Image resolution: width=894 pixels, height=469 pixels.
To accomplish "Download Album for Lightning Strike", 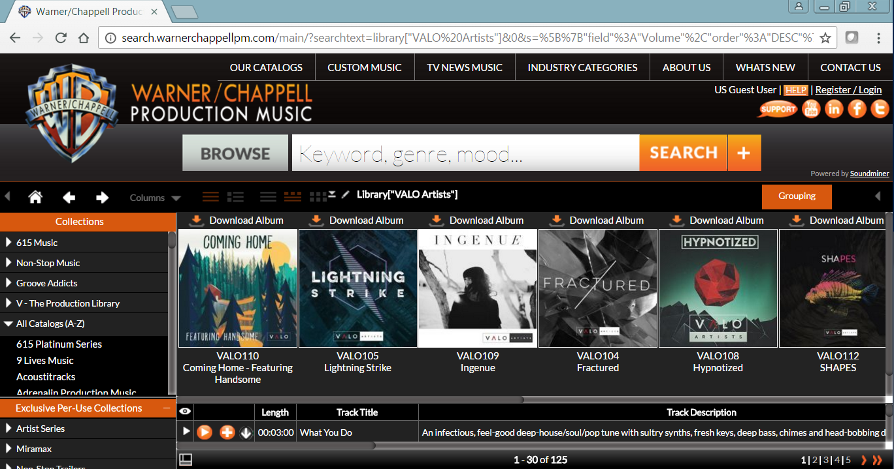I will click(x=357, y=220).
